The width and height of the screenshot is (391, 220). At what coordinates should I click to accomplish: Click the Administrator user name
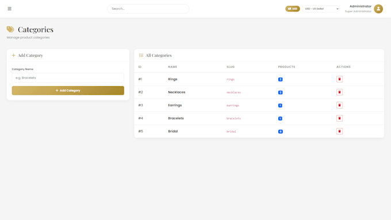click(x=361, y=6)
